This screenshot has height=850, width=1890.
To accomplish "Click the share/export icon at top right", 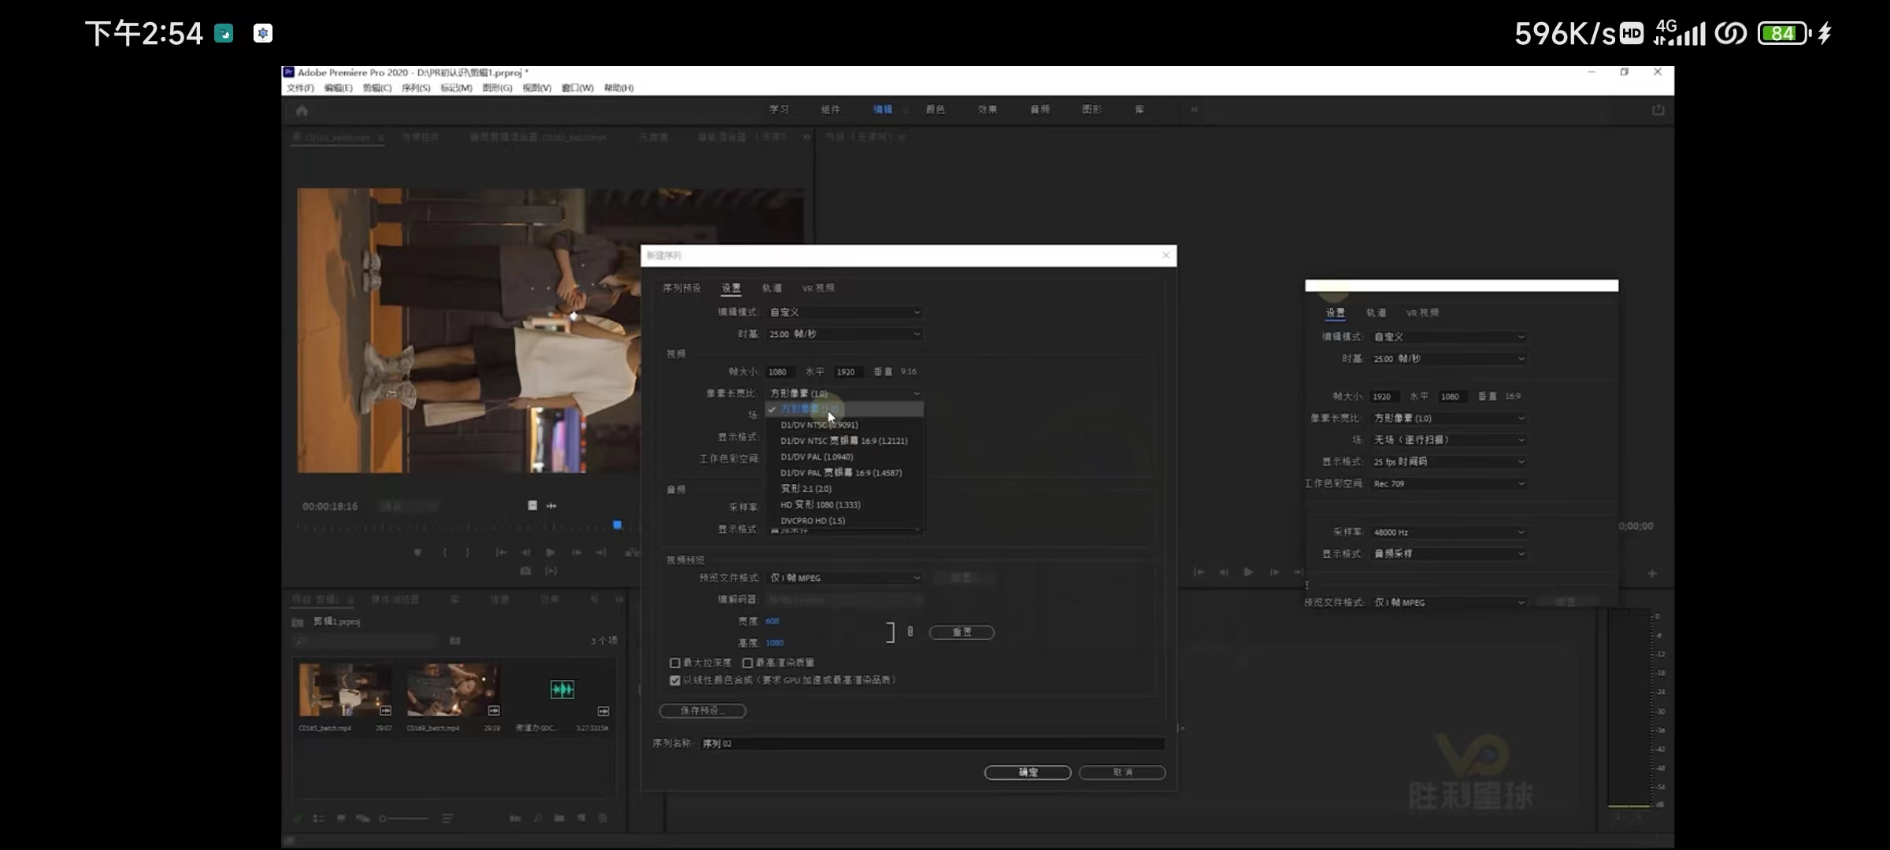I will click(x=1658, y=110).
